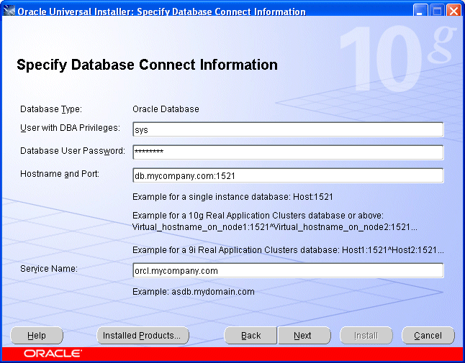Close the installer window with X

point(453,11)
